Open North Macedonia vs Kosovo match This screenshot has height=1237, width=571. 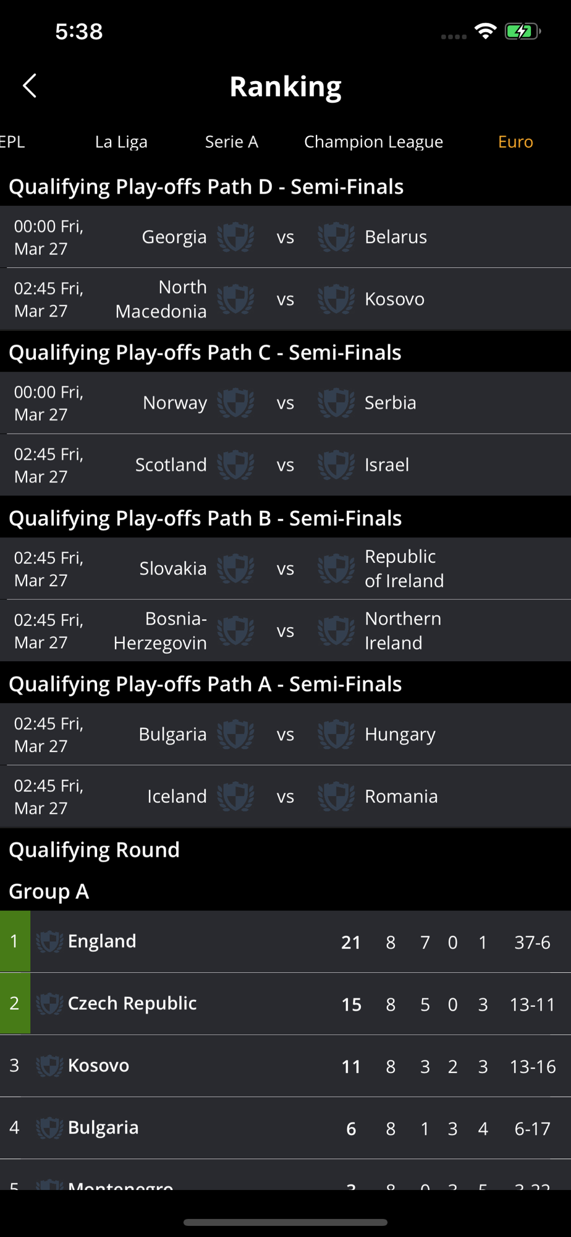[x=285, y=299]
